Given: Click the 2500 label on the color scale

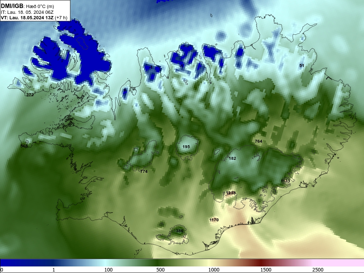Looking at the screenshot, I should (x=318, y=270).
